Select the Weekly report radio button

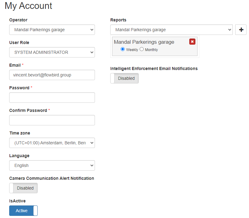click(123, 49)
